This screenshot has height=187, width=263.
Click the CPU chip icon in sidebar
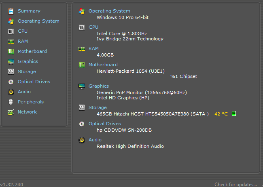coord(11,32)
